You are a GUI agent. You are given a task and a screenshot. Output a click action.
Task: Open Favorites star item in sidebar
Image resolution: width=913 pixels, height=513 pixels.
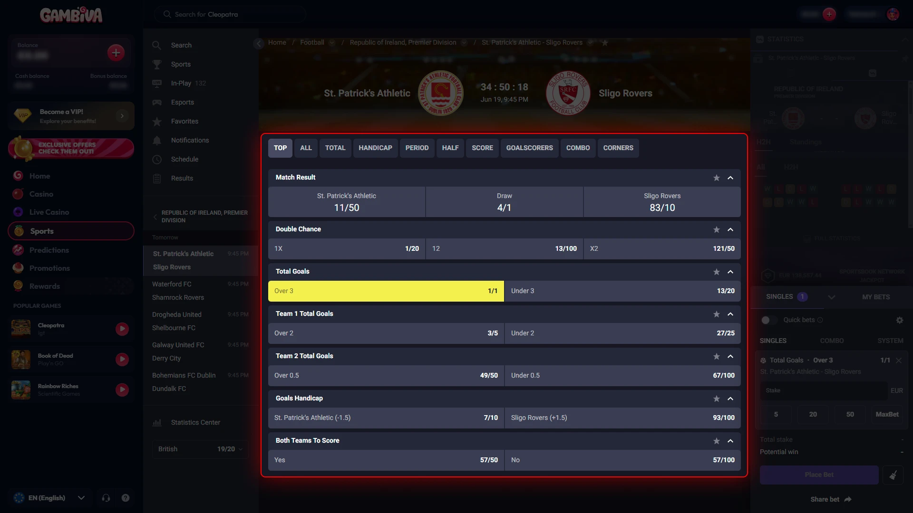[185, 121]
